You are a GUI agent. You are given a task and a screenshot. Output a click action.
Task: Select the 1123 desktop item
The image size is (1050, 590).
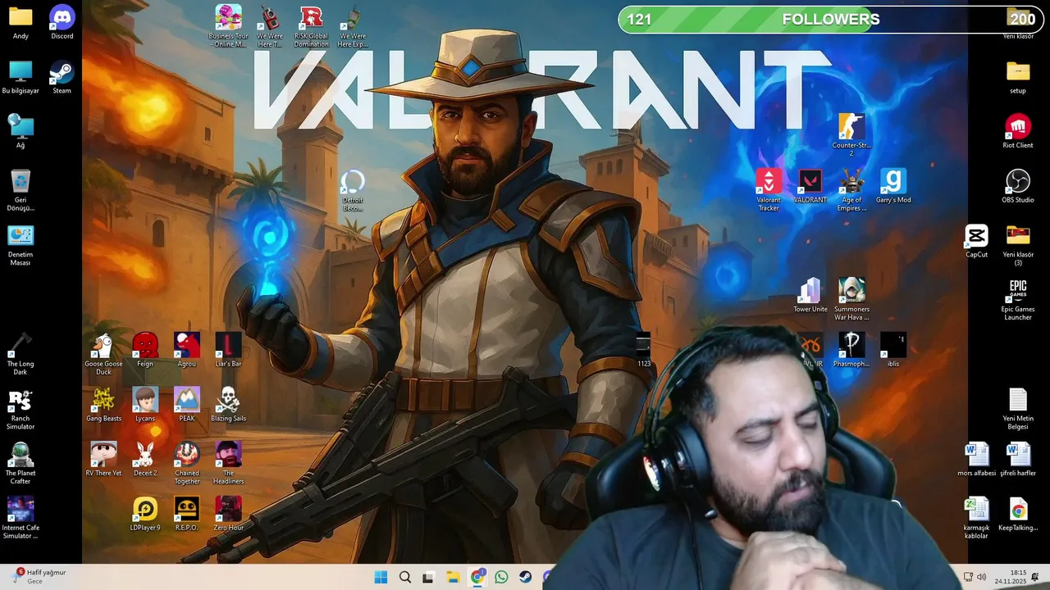point(644,350)
